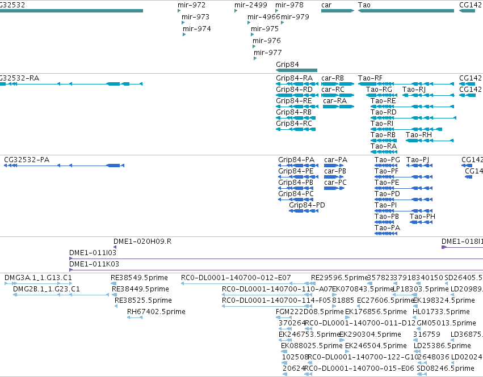Select the car-RA transcript
Viewport: 483px width, 377px height.
338,107
